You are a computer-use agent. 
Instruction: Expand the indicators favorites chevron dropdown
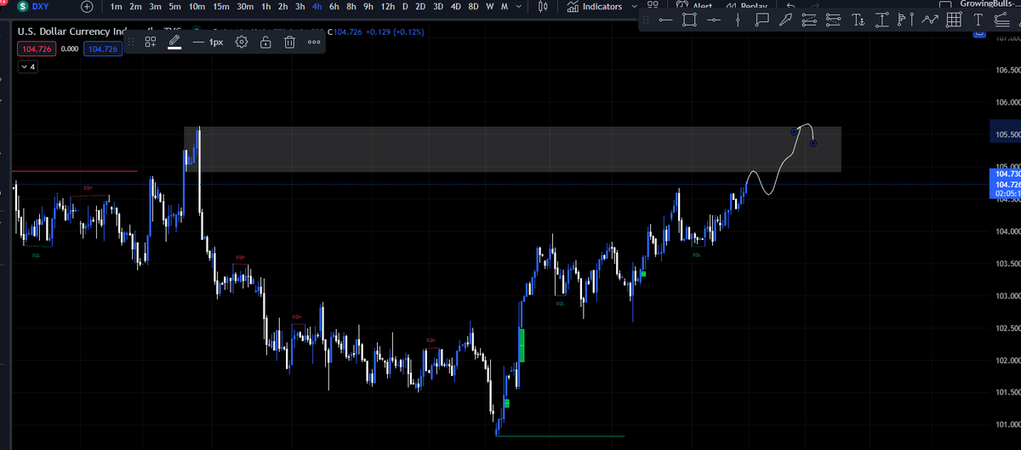point(633,7)
